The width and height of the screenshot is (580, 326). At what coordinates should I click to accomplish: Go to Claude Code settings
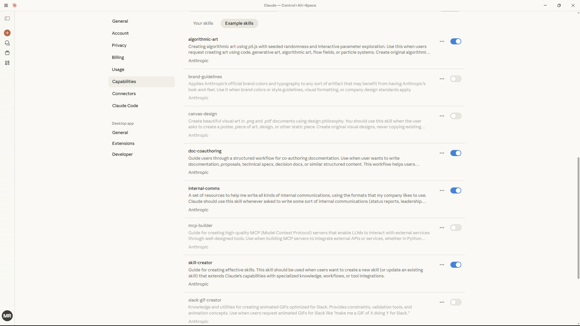pyautogui.click(x=125, y=106)
